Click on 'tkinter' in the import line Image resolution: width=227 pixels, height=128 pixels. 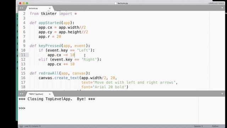click(x=49, y=14)
